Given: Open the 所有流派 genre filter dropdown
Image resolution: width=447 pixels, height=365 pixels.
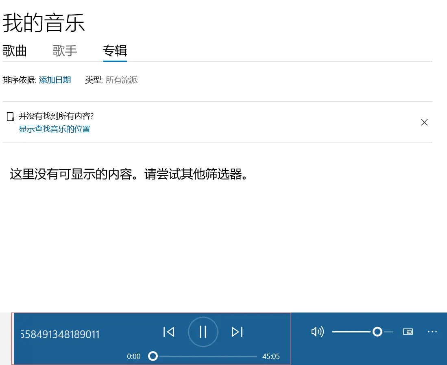Looking at the screenshot, I should 122,80.
